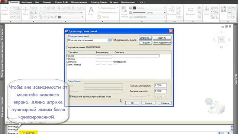The width and height of the screenshot is (238, 134).
Task: Click the Глобальный масштаб input field
Action: (x=160, y=86)
